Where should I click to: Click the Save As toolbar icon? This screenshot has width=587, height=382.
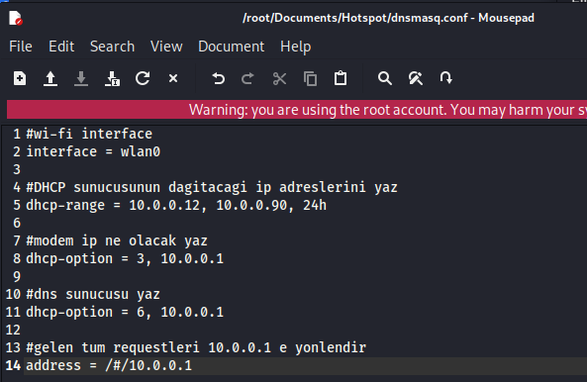pos(112,78)
